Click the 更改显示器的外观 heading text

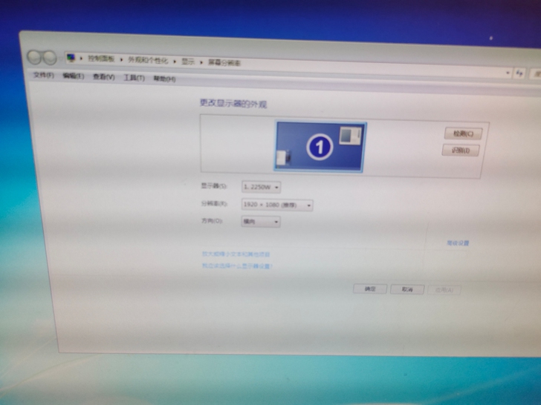[233, 103]
